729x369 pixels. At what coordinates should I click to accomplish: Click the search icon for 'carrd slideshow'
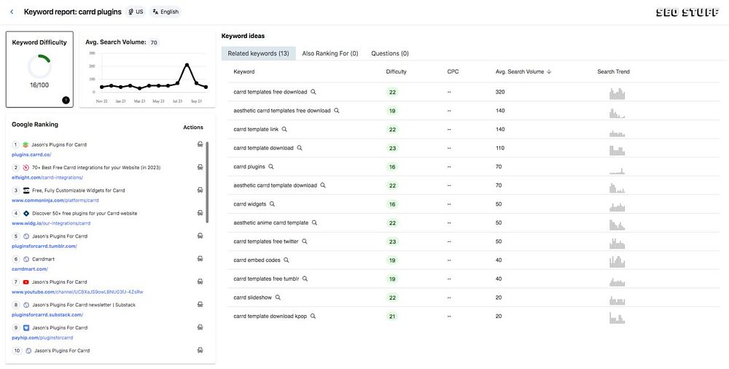(x=278, y=298)
